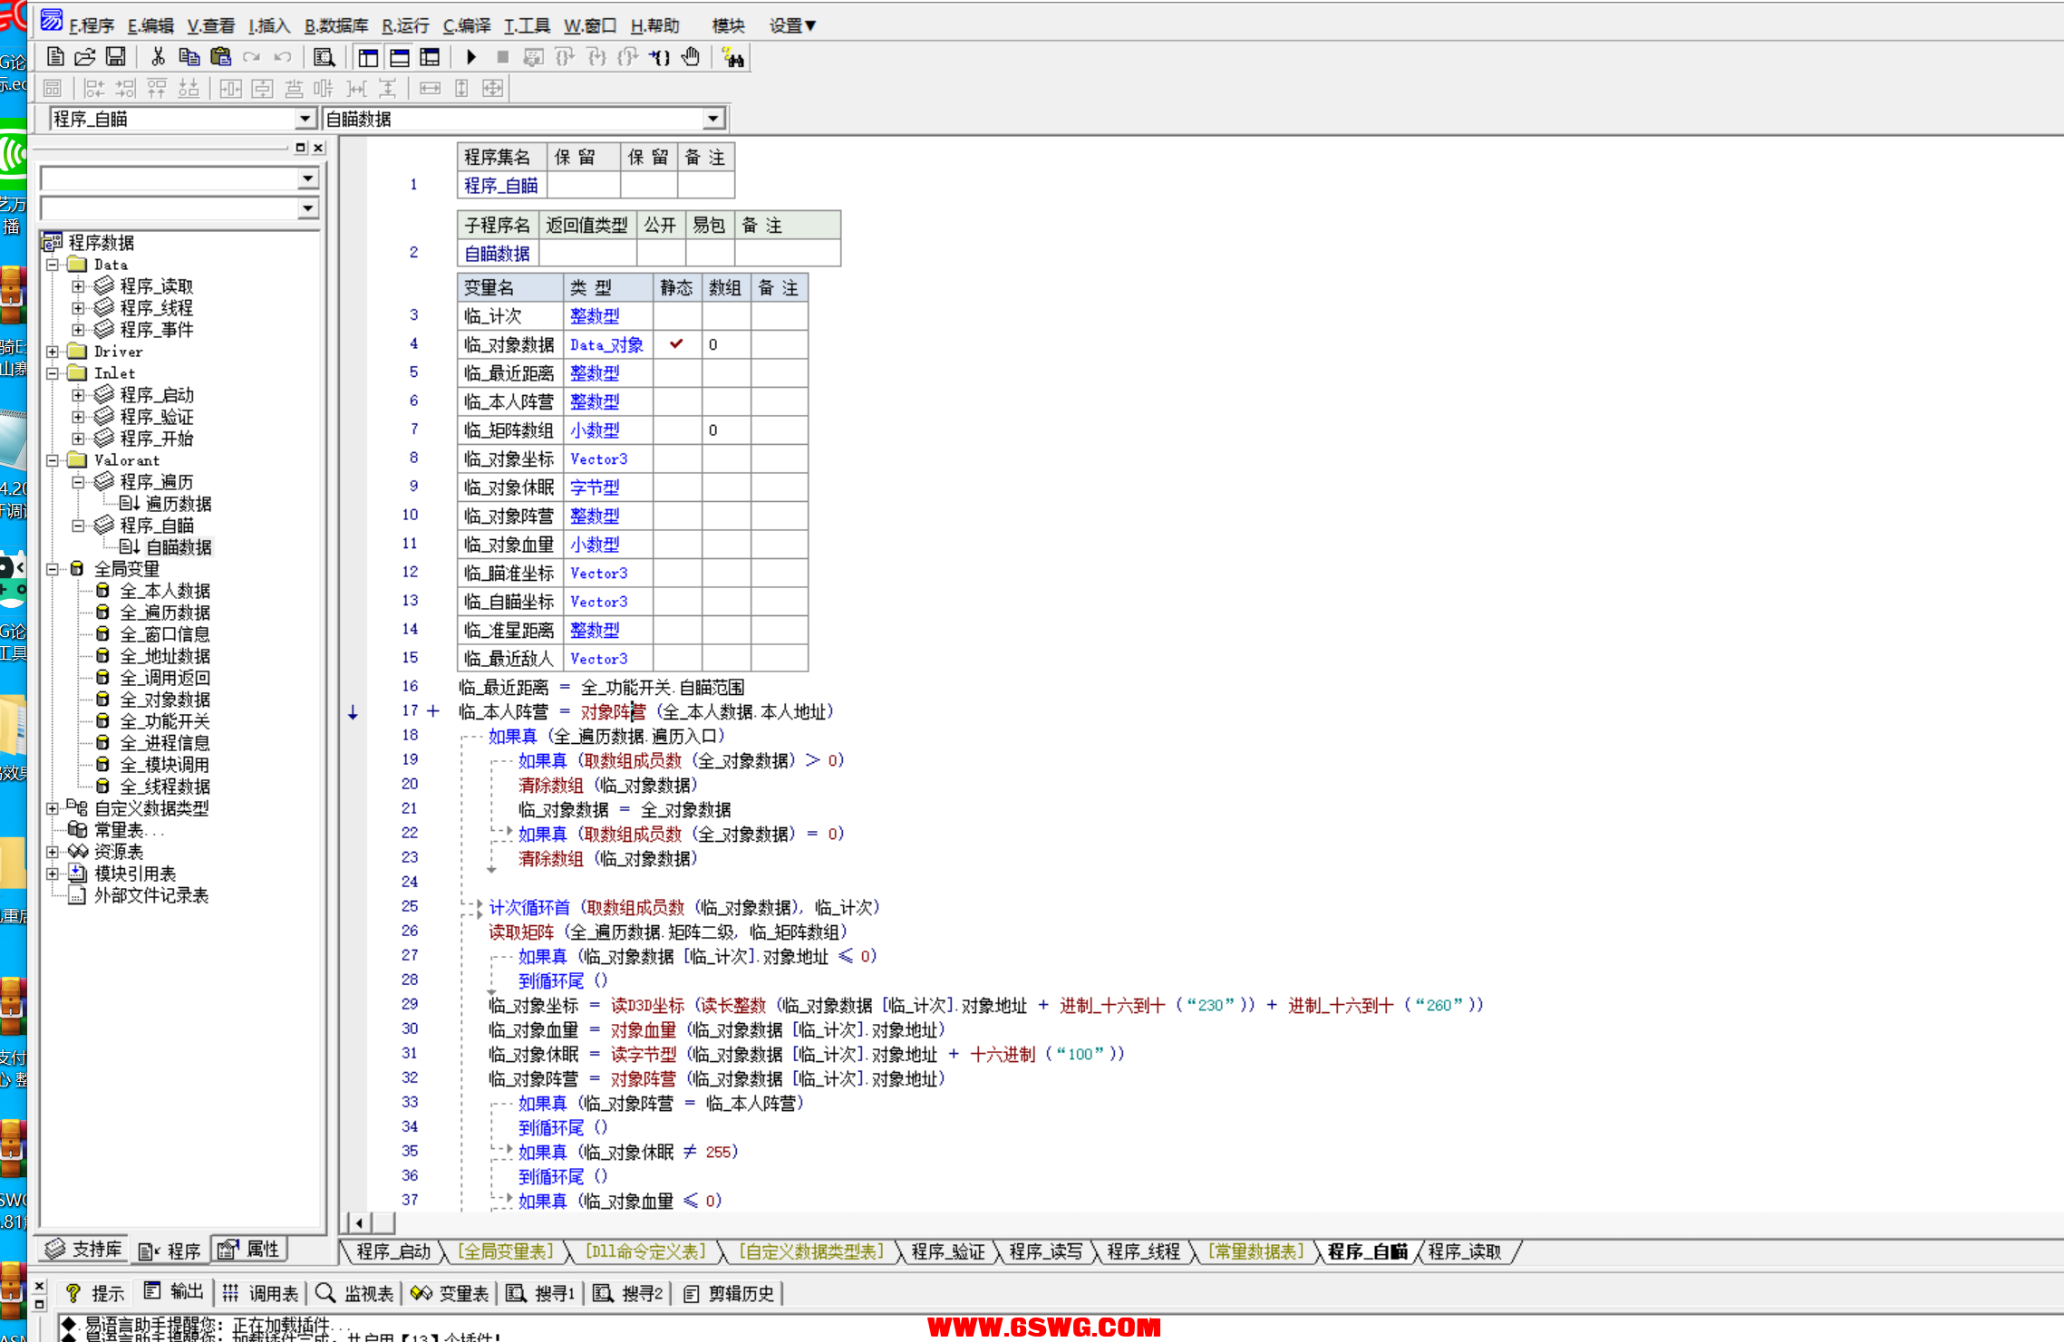The image size is (2064, 1342).
Task: Click the program data root icon in tree
Action: [x=53, y=242]
